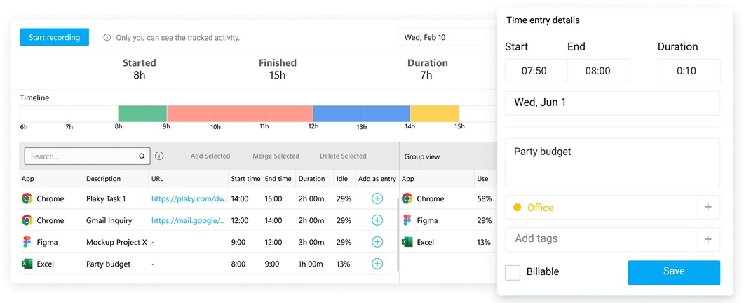Click the Figma icon in Group view
Viewport: 744px width, 303px height.
pyautogui.click(x=407, y=220)
